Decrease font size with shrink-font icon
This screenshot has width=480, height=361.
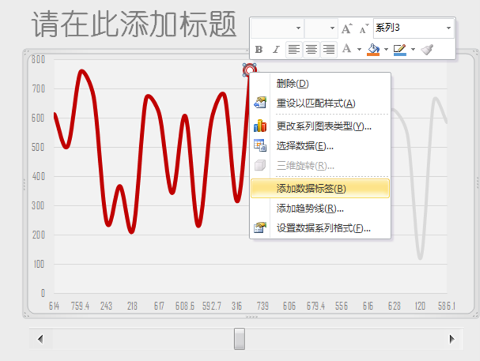pos(364,28)
